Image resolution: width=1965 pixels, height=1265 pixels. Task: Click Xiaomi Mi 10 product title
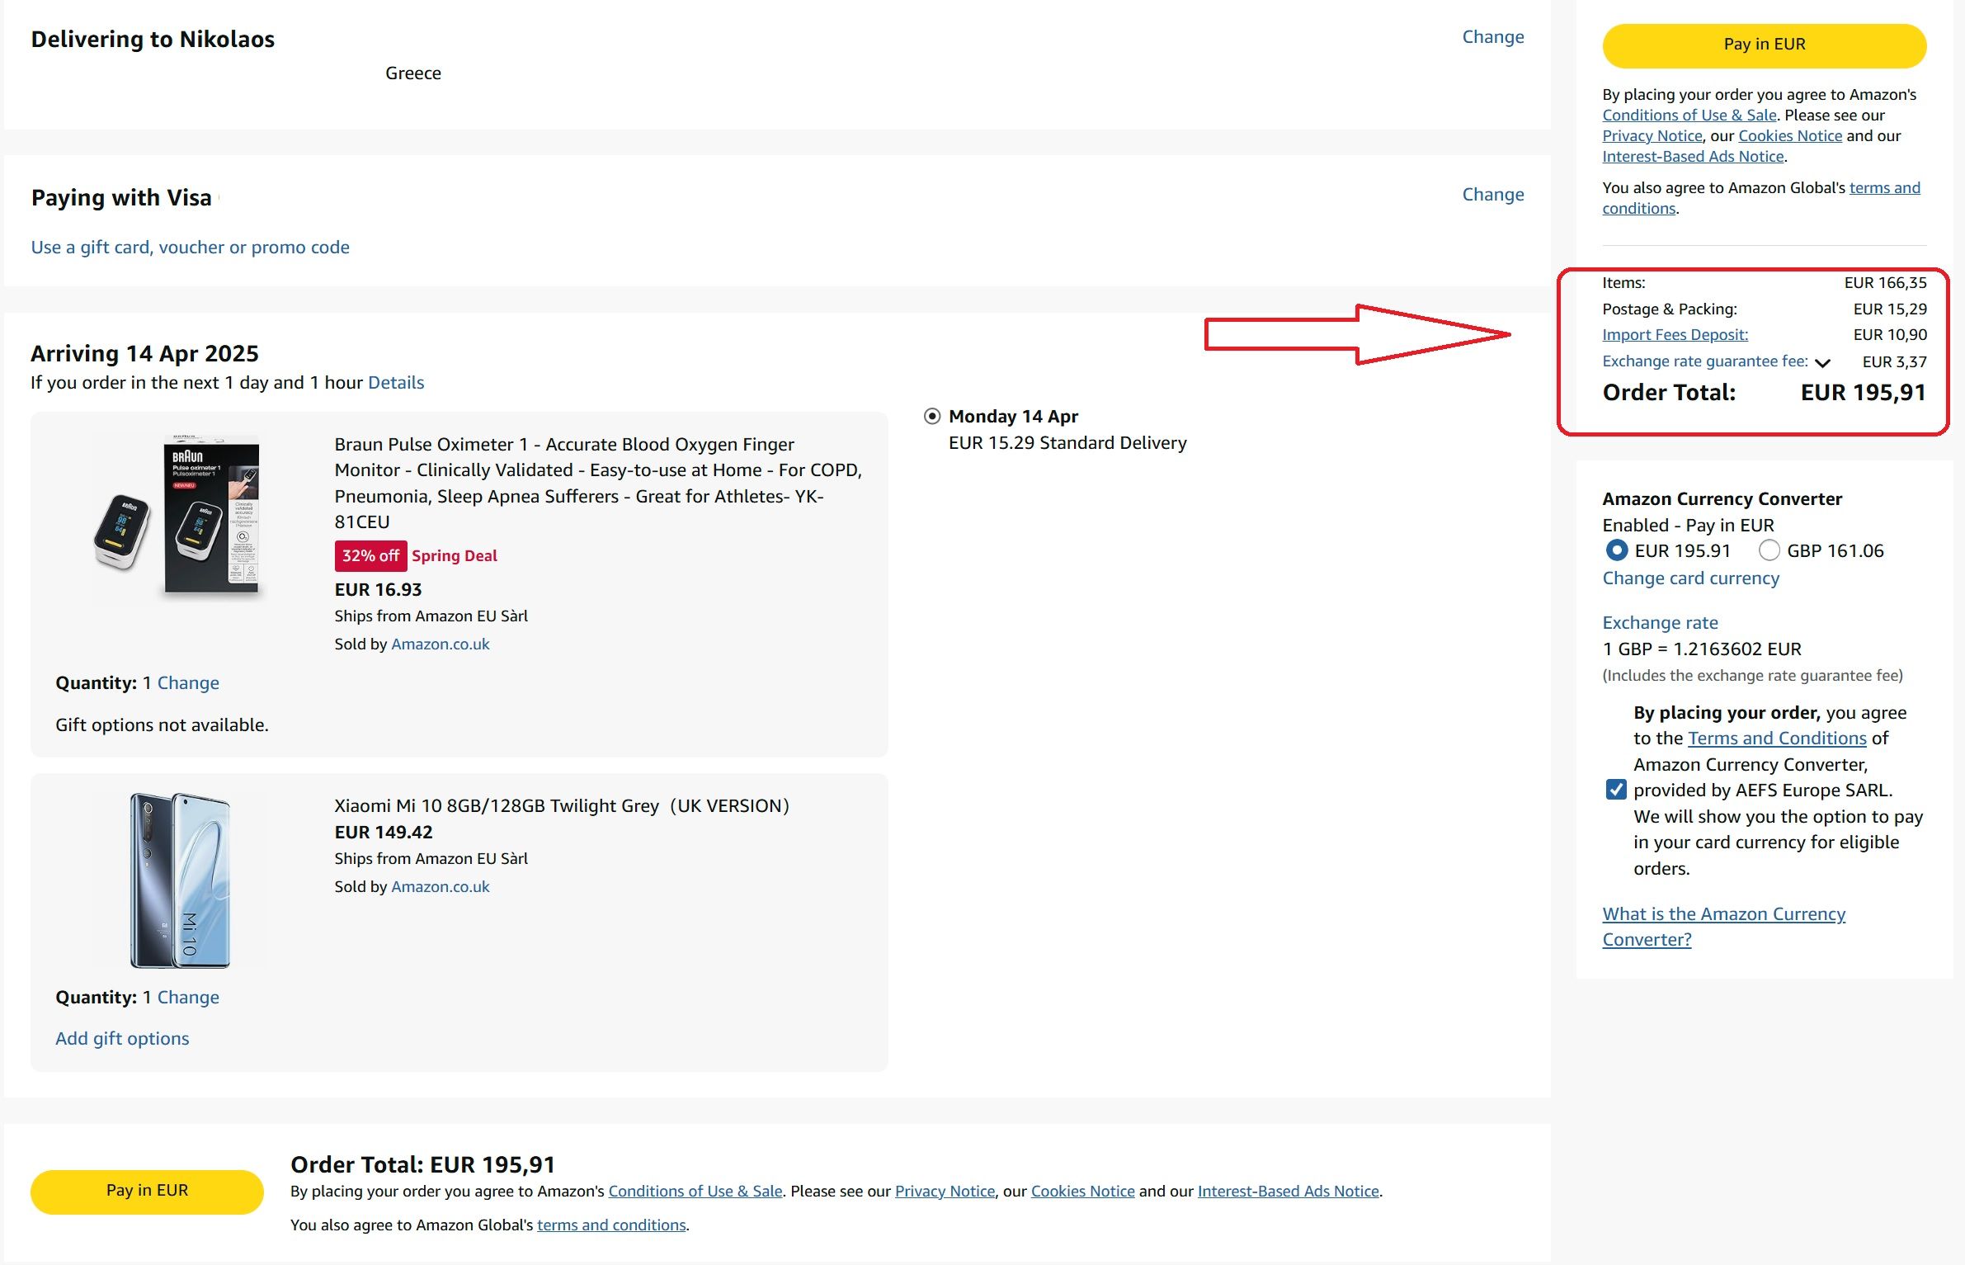[562, 806]
